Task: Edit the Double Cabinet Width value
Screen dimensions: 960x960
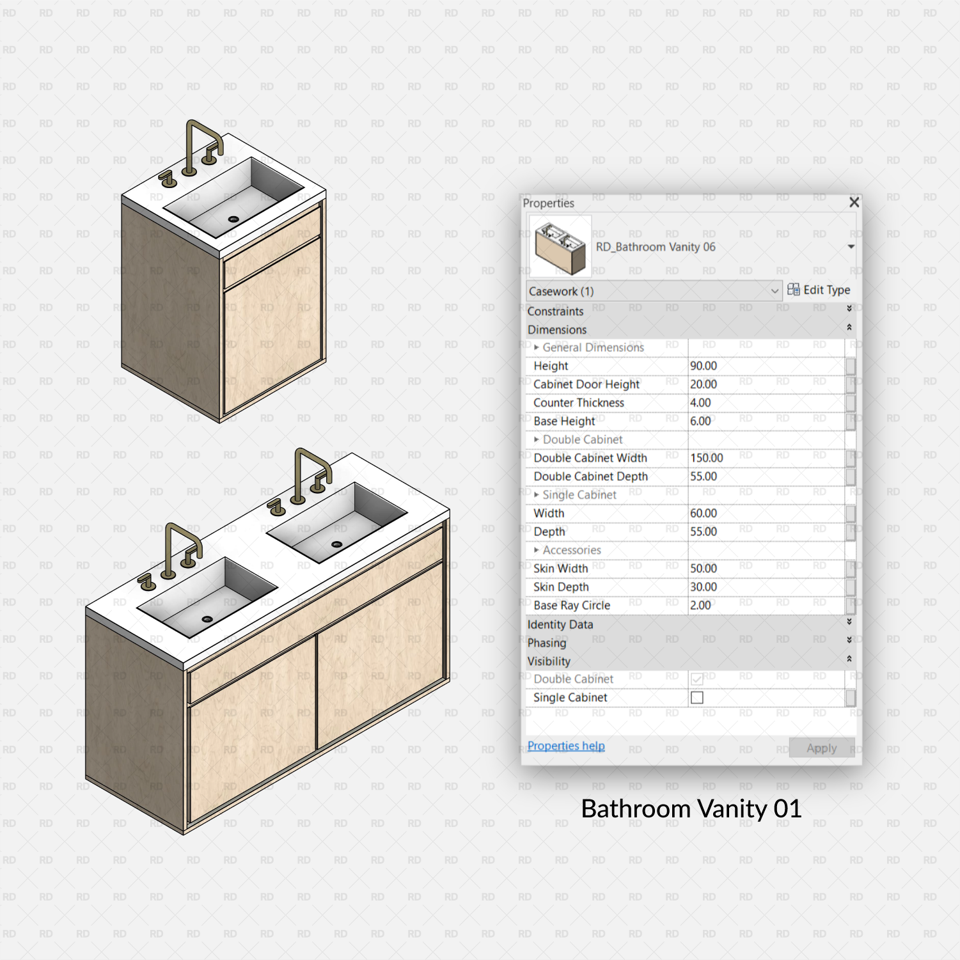Action: pyautogui.click(x=736, y=458)
